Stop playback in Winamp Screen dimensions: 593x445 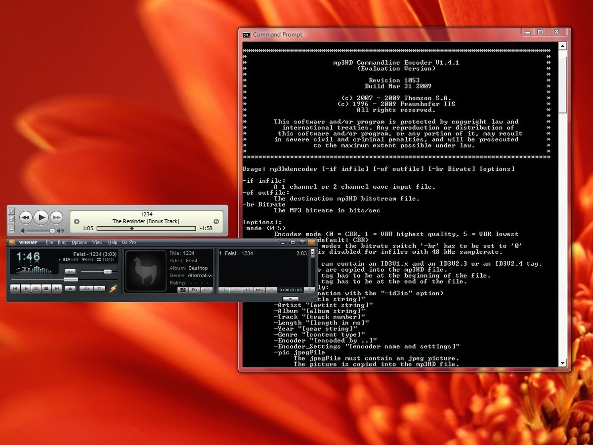coord(46,289)
